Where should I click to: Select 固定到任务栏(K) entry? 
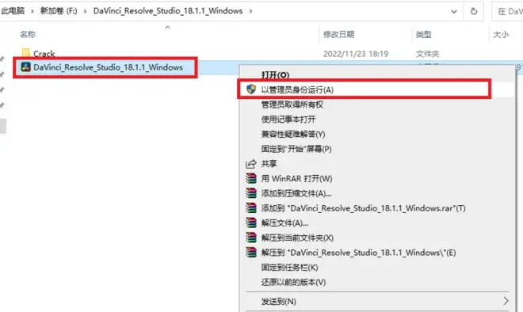coord(289,268)
